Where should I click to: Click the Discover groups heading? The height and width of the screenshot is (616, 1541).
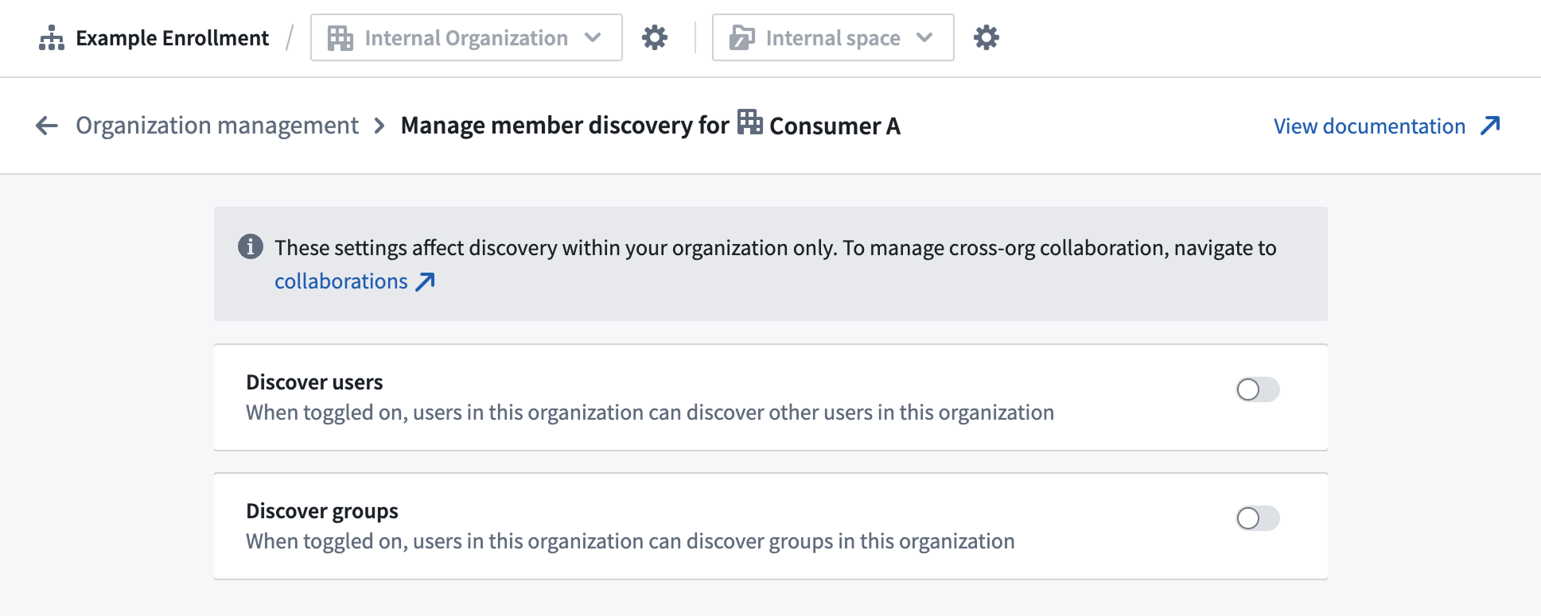click(321, 511)
